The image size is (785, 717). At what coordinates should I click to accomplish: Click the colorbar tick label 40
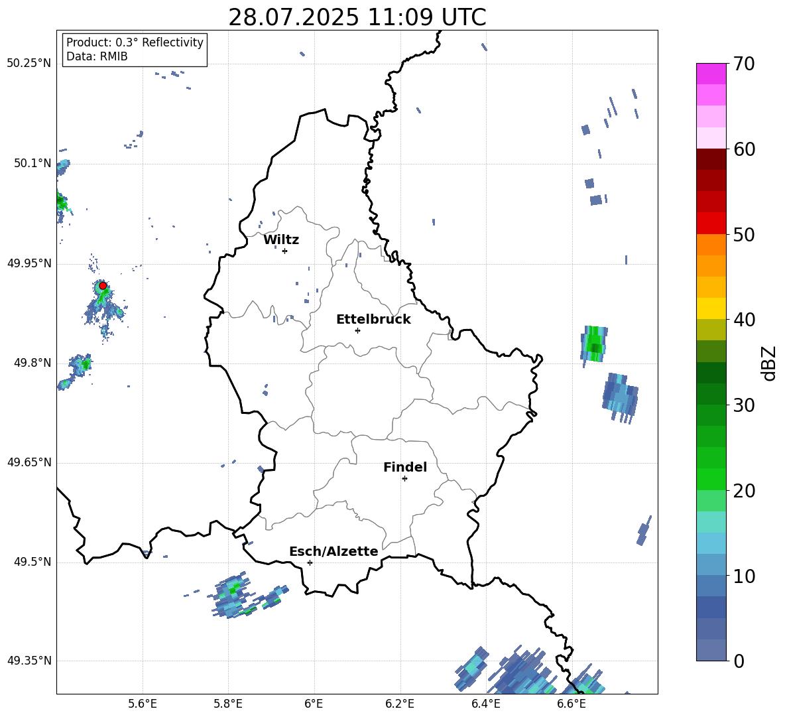tap(745, 320)
